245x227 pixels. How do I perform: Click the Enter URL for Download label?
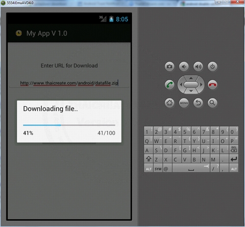[69, 65]
